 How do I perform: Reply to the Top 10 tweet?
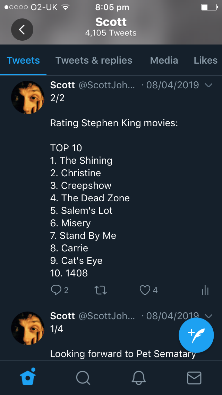(56, 290)
